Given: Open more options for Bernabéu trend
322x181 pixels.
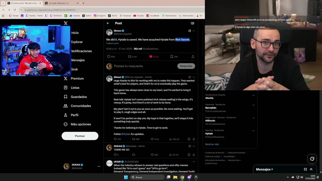Looking at the screenshot, I should coord(253,105).
